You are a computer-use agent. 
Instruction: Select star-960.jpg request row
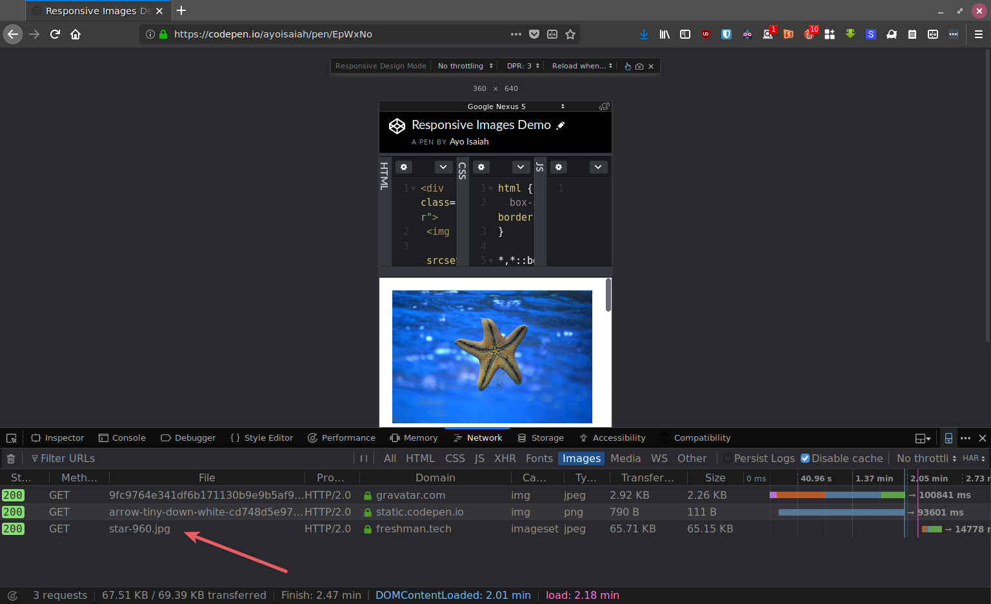(139, 529)
